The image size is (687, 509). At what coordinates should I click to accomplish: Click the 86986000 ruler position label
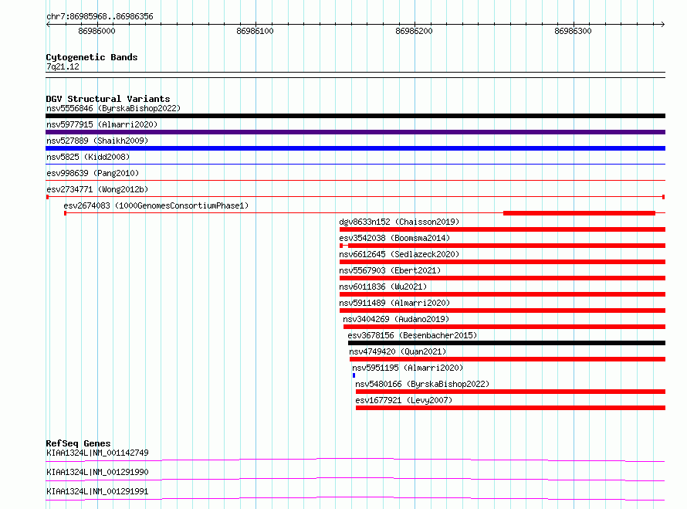tap(96, 31)
